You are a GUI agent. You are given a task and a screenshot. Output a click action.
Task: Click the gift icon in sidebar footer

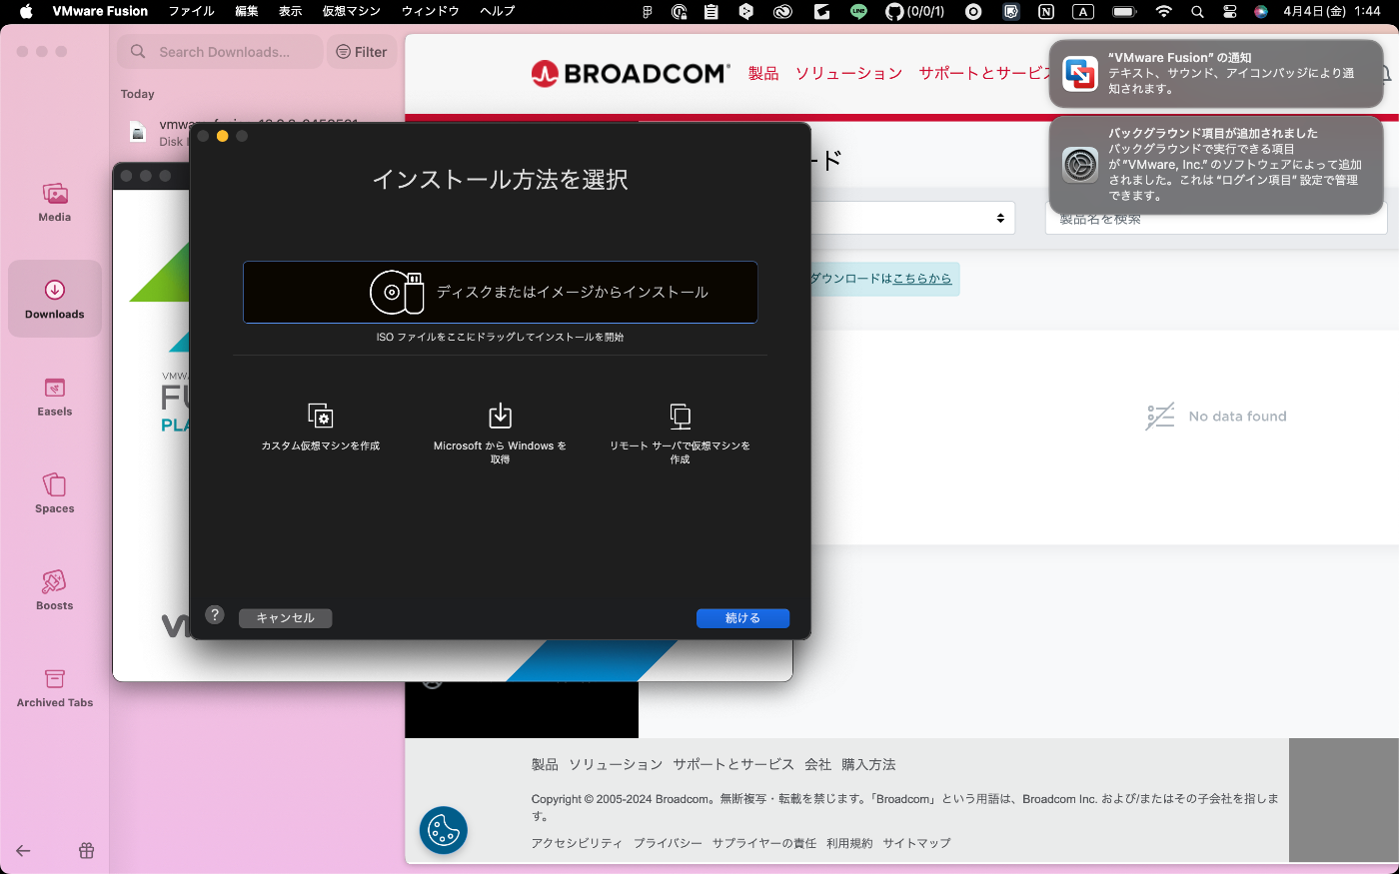(87, 851)
